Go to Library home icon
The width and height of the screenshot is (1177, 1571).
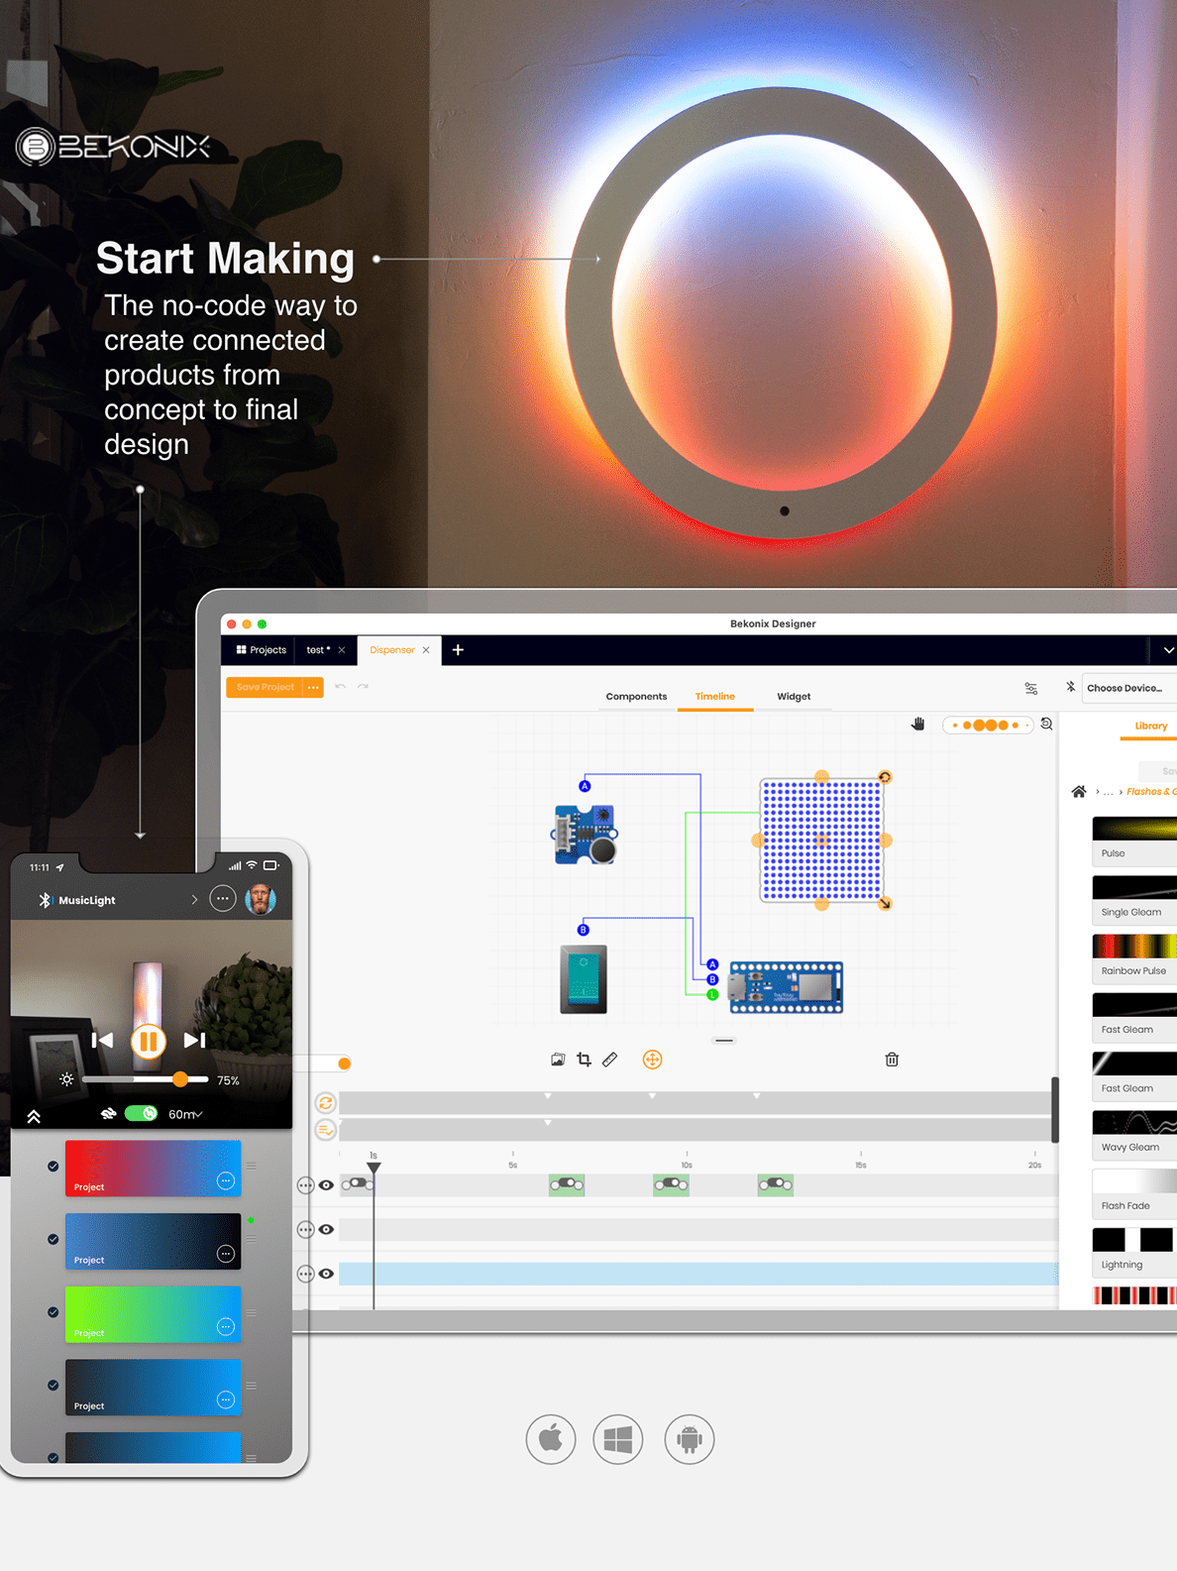tap(1079, 791)
